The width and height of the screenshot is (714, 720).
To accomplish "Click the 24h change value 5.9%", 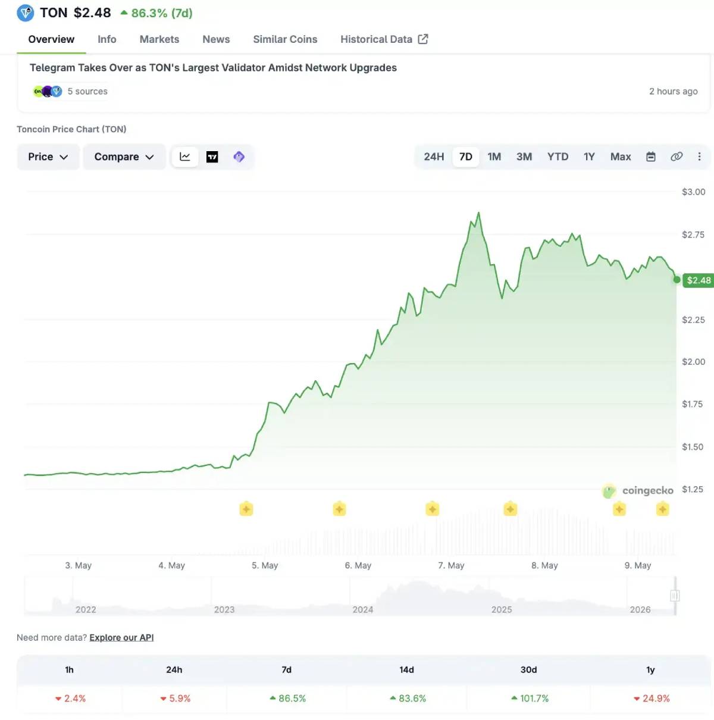I will pyautogui.click(x=176, y=698).
